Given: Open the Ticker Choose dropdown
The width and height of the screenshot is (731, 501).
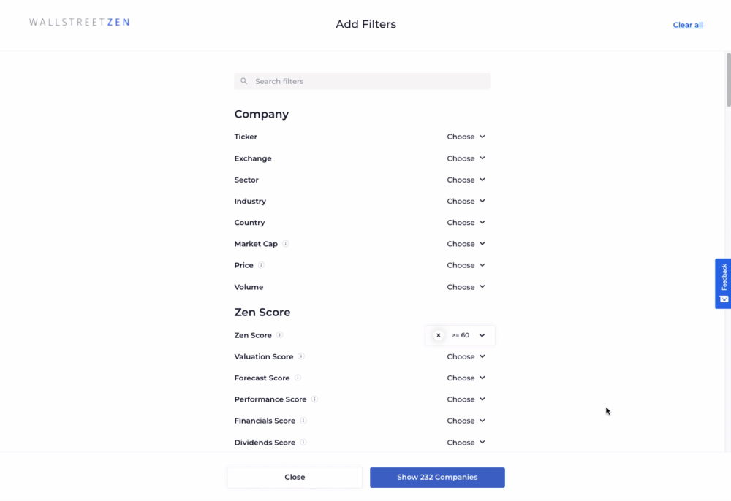Looking at the screenshot, I should click(x=466, y=137).
